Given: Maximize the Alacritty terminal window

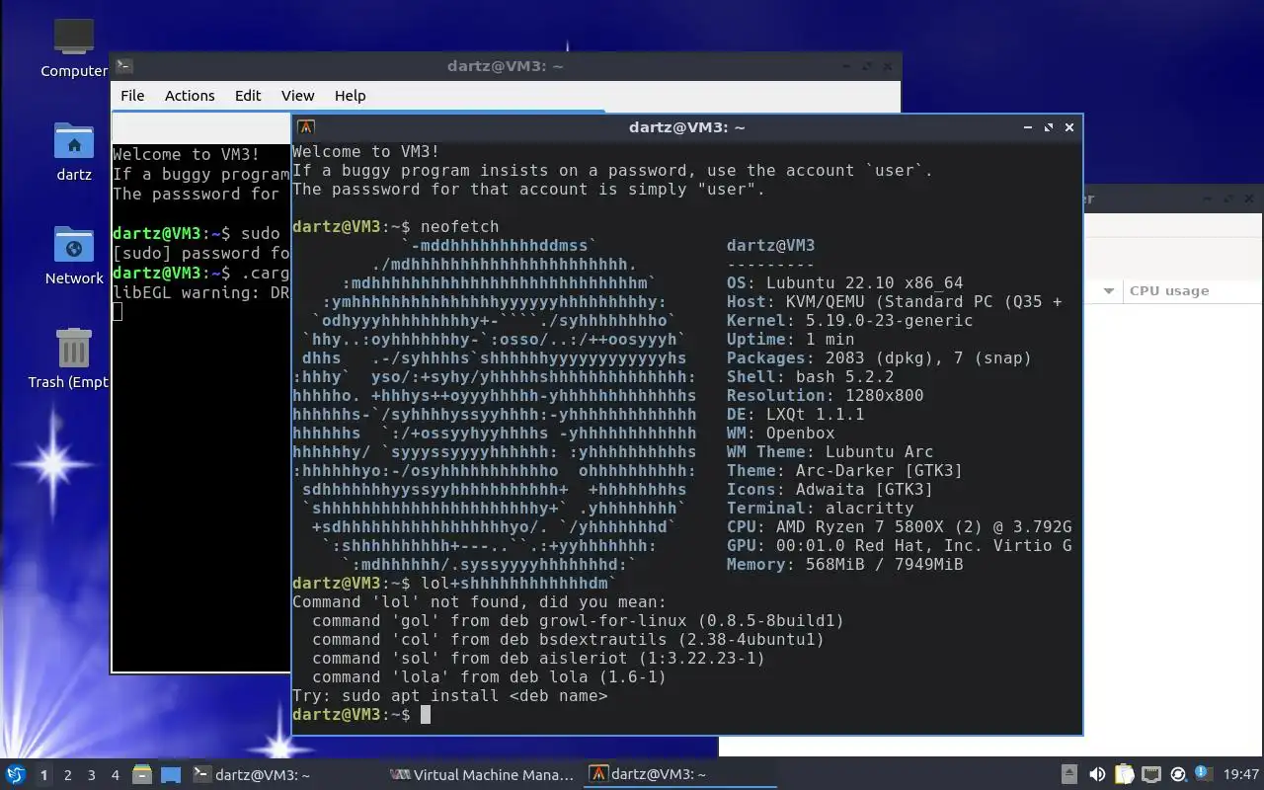Looking at the screenshot, I should click(1049, 127).
